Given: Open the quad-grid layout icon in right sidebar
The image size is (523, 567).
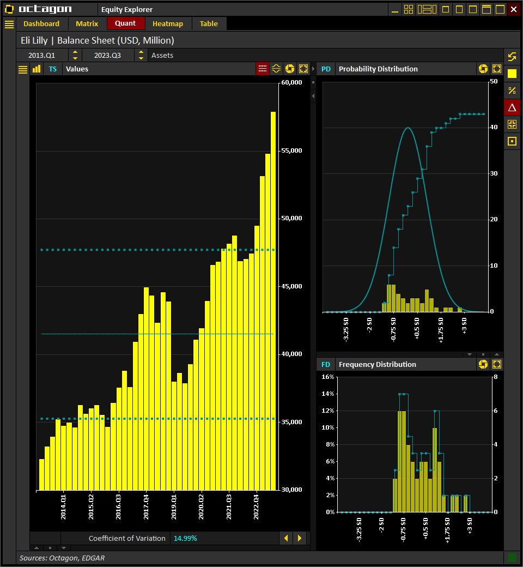Looking at the screenshot, I should coord(512,124).
